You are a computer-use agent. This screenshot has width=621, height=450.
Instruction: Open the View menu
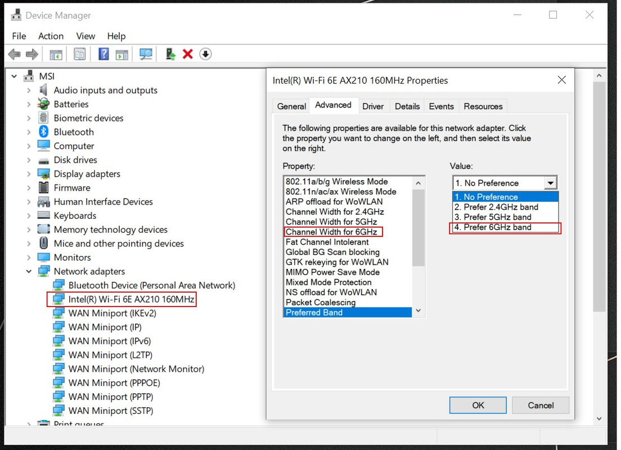click(85, 36)
